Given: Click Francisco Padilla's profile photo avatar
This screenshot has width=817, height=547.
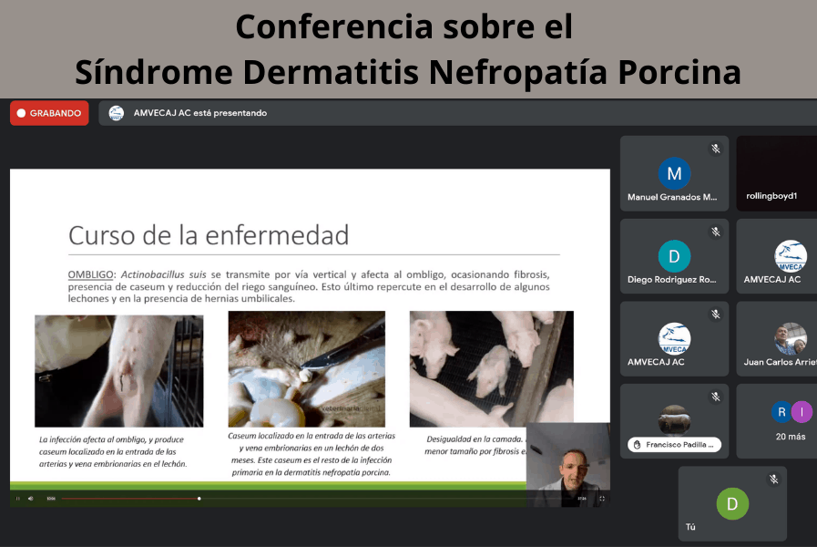Looking at the screenshot, I should (x=674, y=419).
